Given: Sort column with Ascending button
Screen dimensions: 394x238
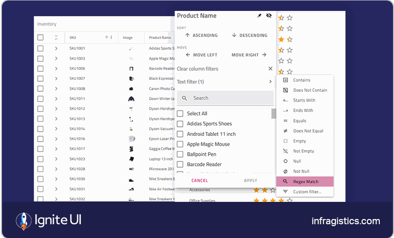Looking at the screenshot, I should (201, 35).
